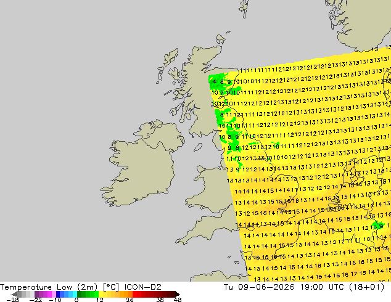391x302 pixels.
Task: Click the orange legend swatch left of red
Action: (x=130, y=294)
